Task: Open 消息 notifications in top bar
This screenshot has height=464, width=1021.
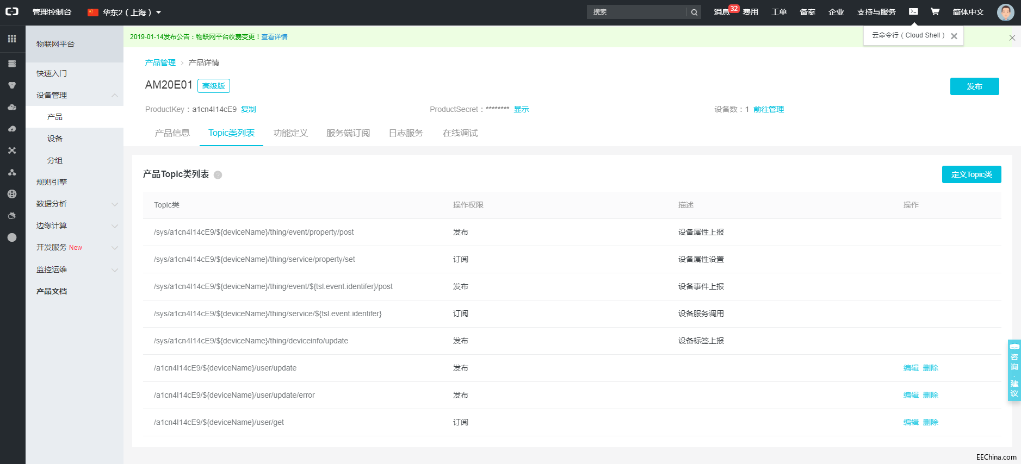Action: pyautogui.click(x=722, y=12)
